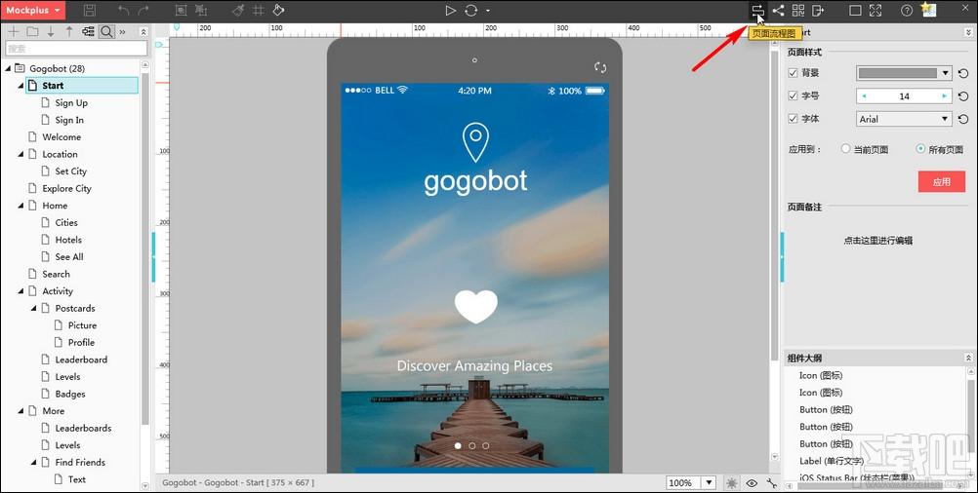978x493 pixels.
Task: Open help question mark icon
Action: click(x=907, y=10)
